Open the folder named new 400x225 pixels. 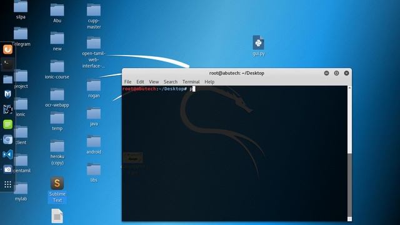click(x=57, y=38)
